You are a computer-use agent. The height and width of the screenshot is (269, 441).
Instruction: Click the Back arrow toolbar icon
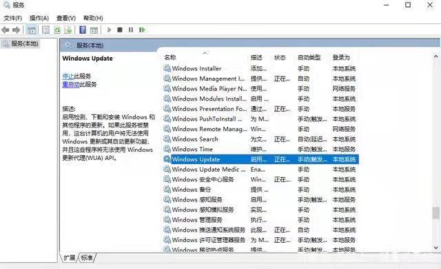pyautogui.click(x=5, y=30)
